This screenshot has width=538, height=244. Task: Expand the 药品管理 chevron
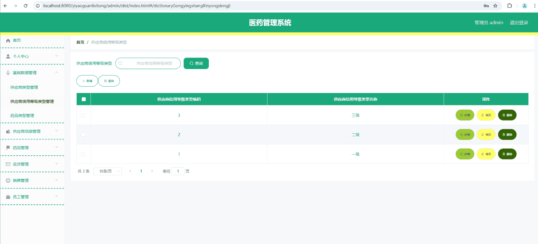[57, 147]
